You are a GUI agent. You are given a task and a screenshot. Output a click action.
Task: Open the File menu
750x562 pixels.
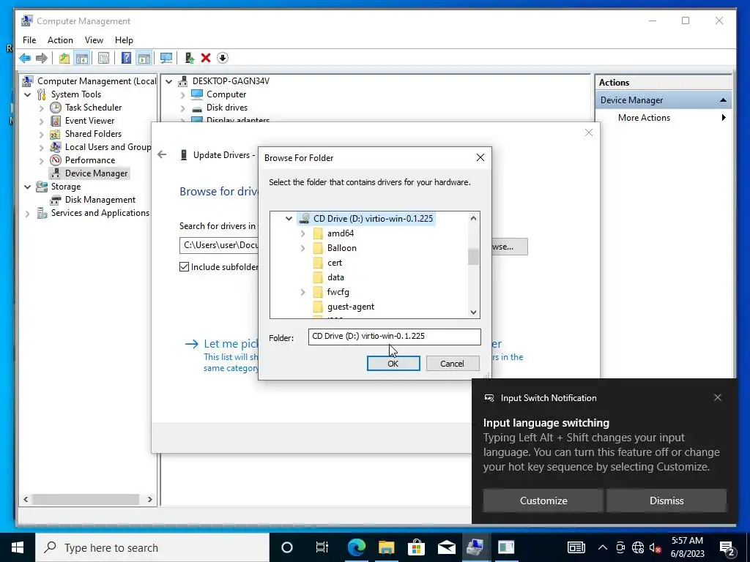tap(29, 40)
